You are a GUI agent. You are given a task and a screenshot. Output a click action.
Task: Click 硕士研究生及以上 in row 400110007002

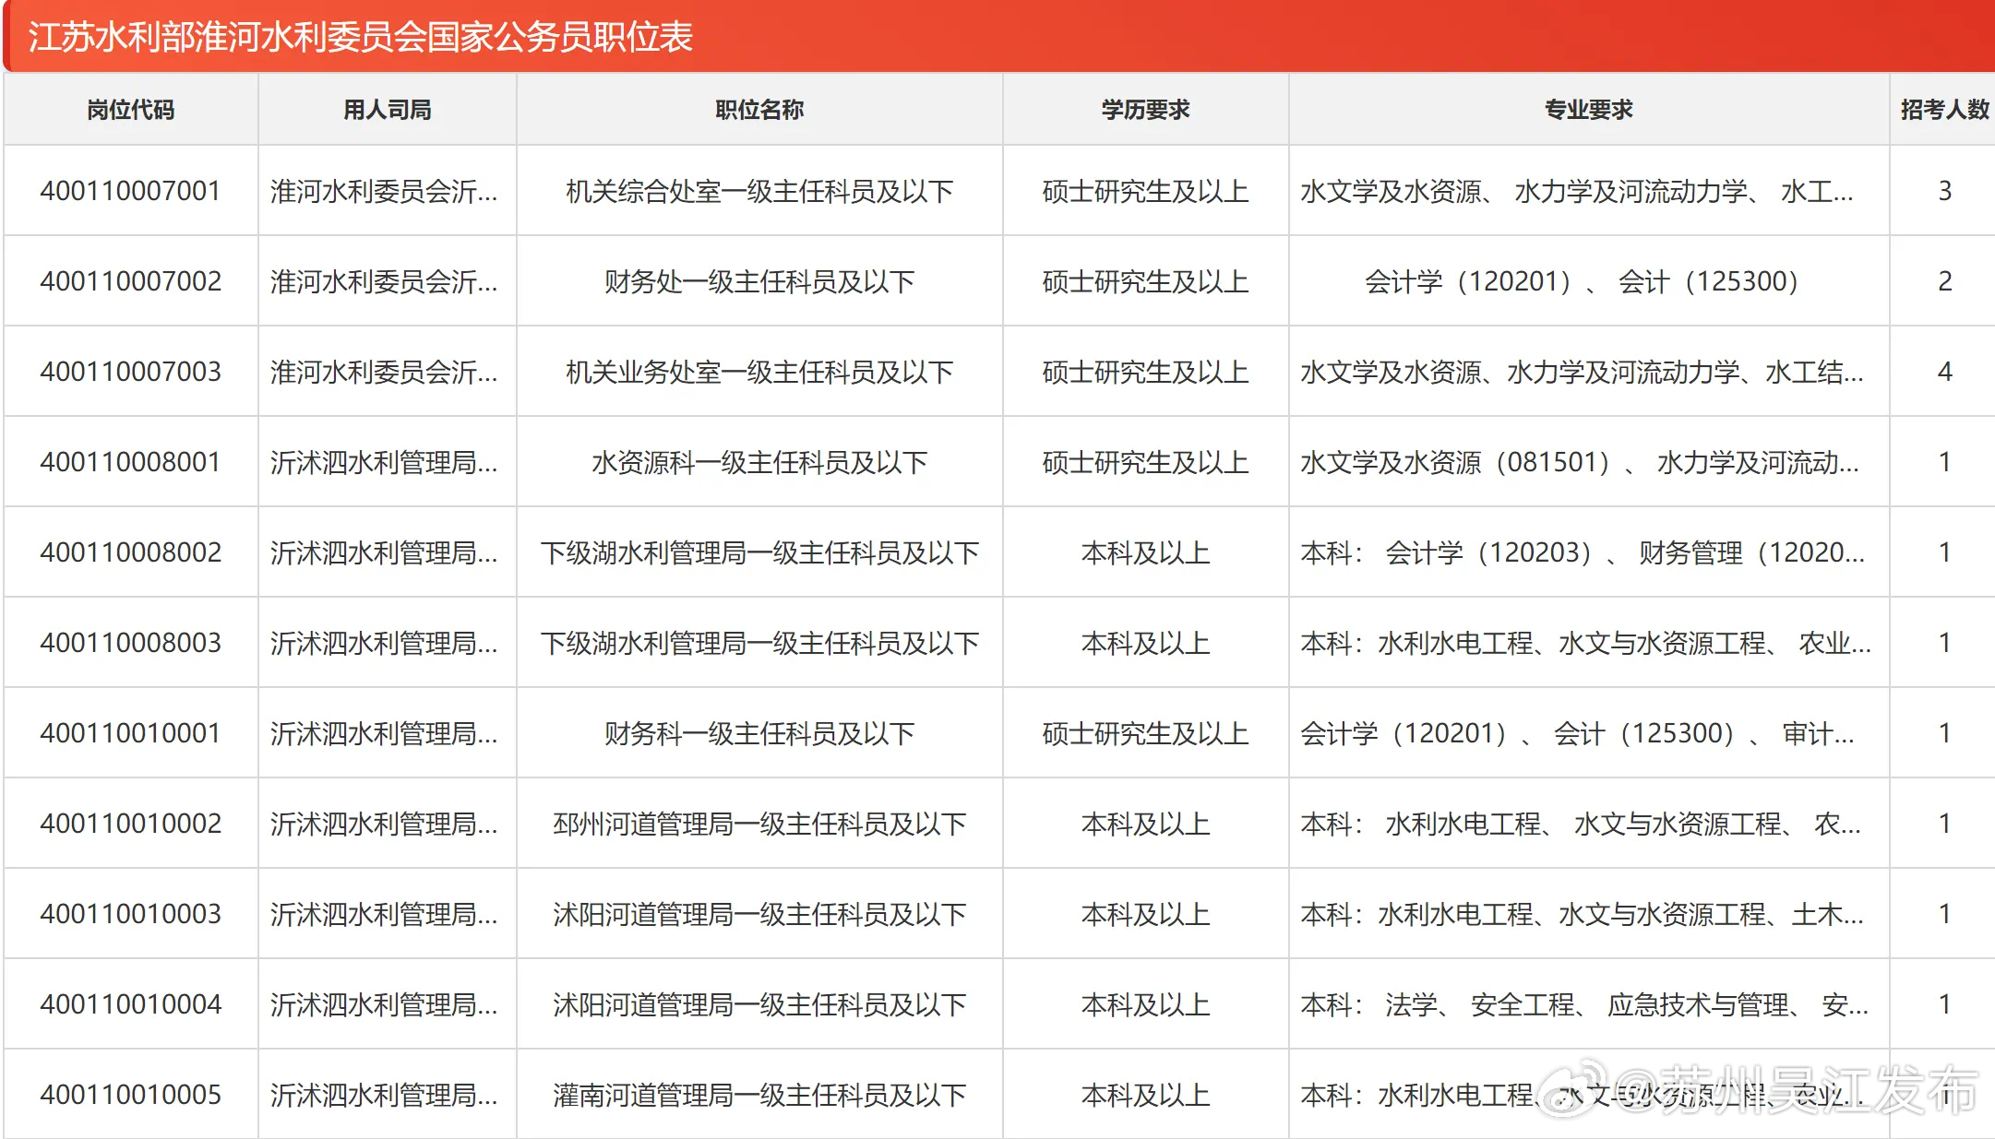[1145, 281]
